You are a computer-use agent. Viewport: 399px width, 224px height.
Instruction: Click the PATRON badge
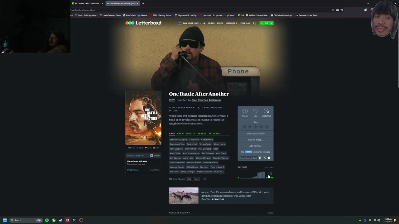pyautogui.click(x=248, y=152)
